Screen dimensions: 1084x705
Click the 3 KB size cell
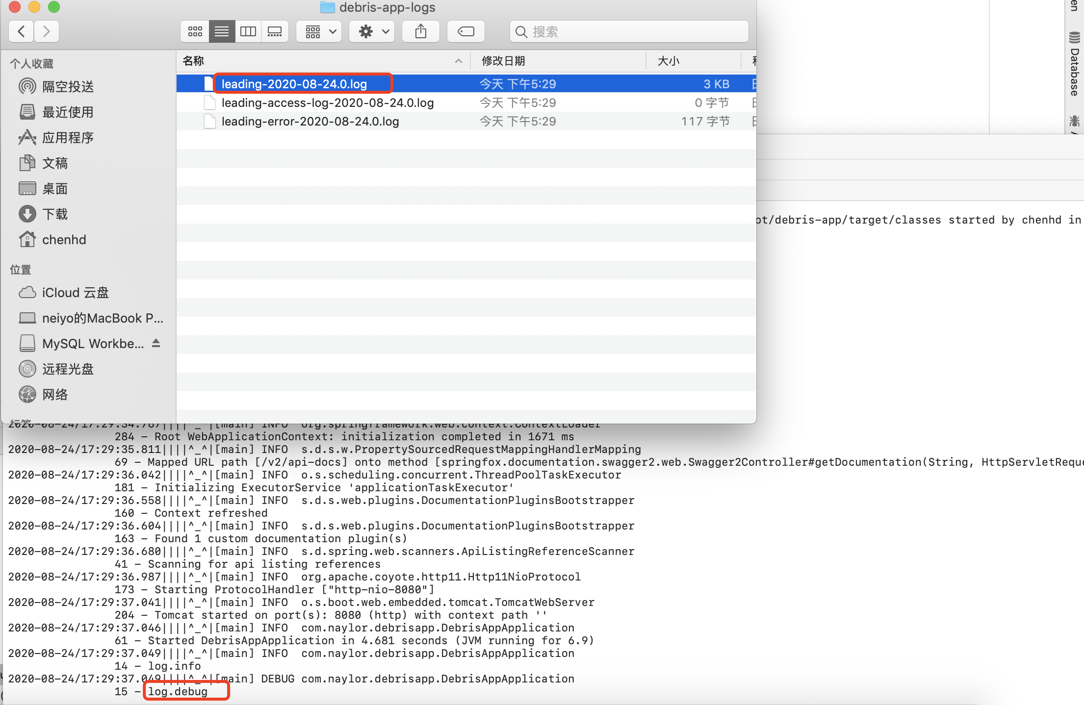(x=717, y=84)
